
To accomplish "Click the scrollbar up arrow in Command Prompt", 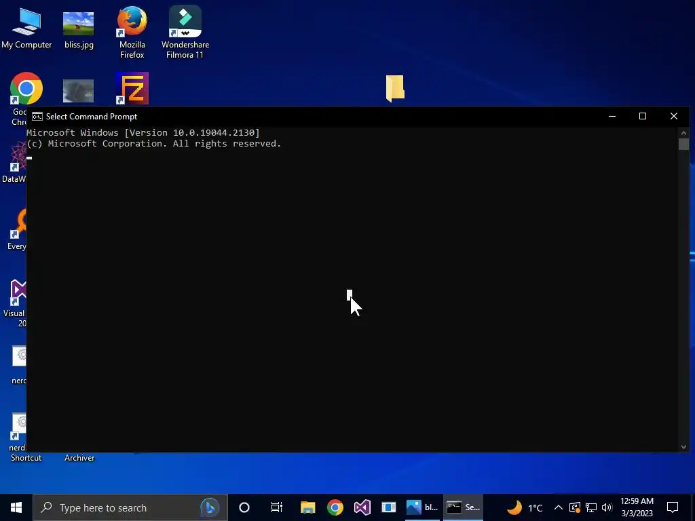I will coord(683,132).
